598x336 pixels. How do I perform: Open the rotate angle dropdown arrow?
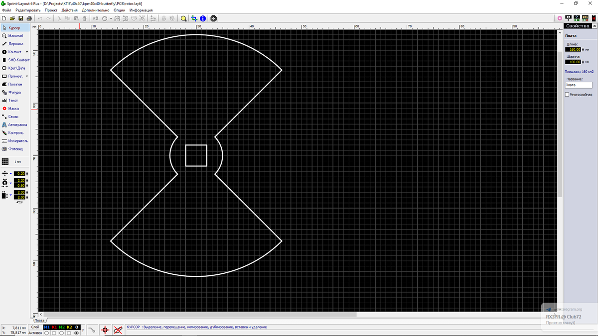(111, 18)
